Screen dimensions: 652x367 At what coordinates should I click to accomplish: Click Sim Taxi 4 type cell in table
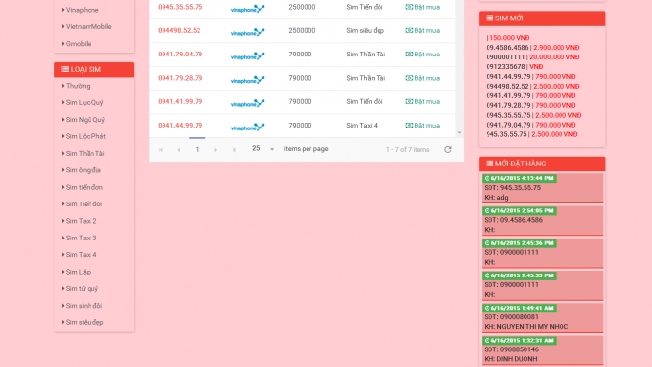click(362, 126)
